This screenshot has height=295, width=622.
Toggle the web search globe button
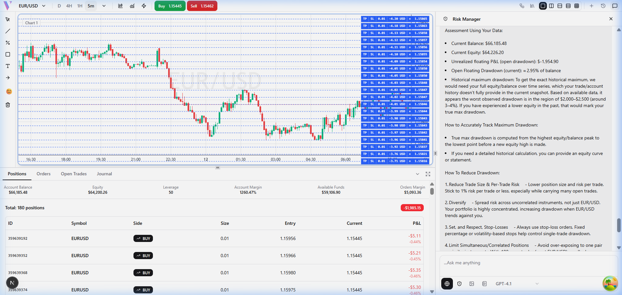pyautogui.click(x=447, y=284)
